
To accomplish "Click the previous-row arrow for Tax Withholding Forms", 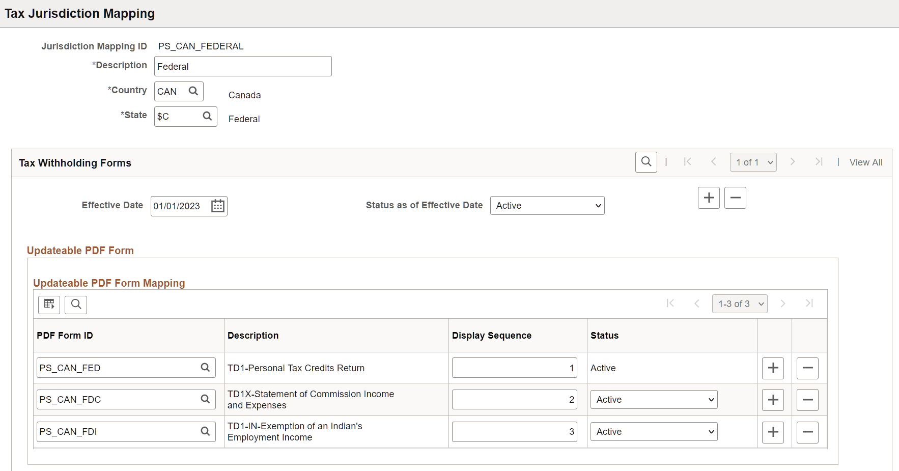I will (x=713, y=161).
